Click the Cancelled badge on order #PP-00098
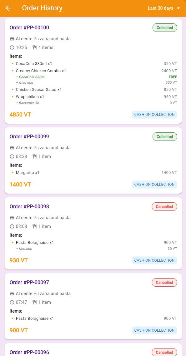Image resolution: width=186 pixels, height=356 pixels. 164,206
